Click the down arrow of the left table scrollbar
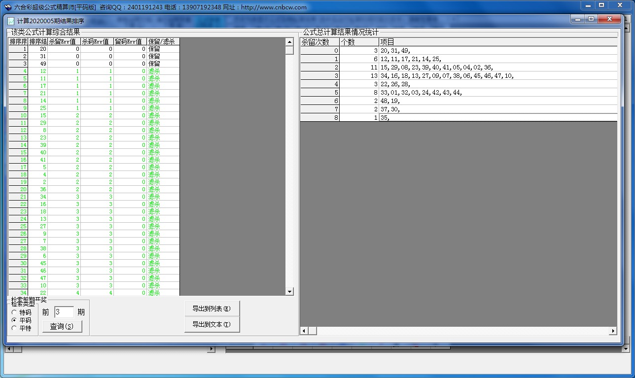The height and width of the screenshot is (378, 635). (289, 292)
